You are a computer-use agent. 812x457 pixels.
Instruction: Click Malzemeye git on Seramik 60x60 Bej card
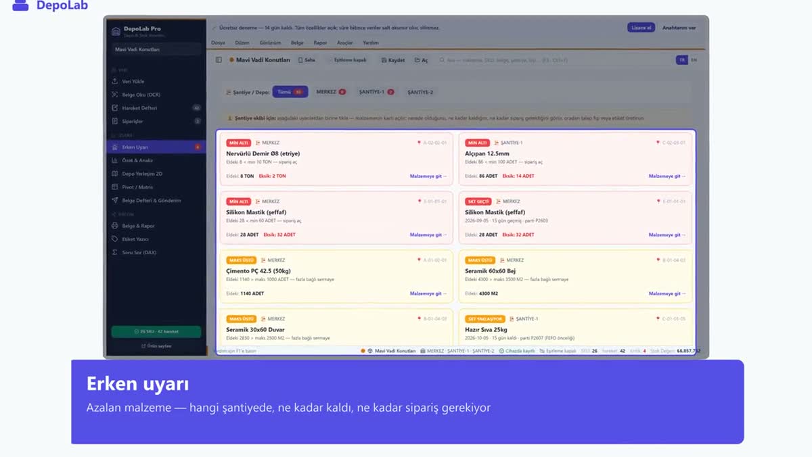(x=667, y=293)
